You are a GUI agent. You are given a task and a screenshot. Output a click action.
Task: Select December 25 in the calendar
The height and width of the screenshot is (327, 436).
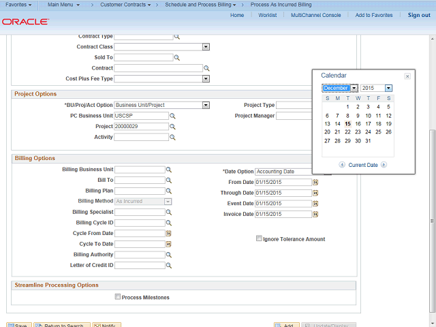click(x=378, y=132)
